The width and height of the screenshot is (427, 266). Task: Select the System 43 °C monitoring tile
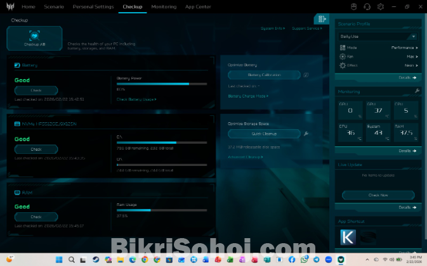pyautogui.click(x=378, y=132)
